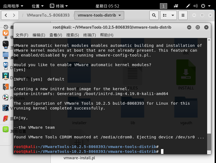Click the terminal scroll up arrow
The image size is (216, 163).
pos(209,40)
